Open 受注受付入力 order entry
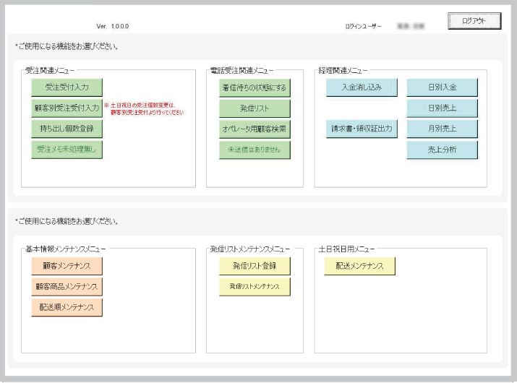 point(67,87)
